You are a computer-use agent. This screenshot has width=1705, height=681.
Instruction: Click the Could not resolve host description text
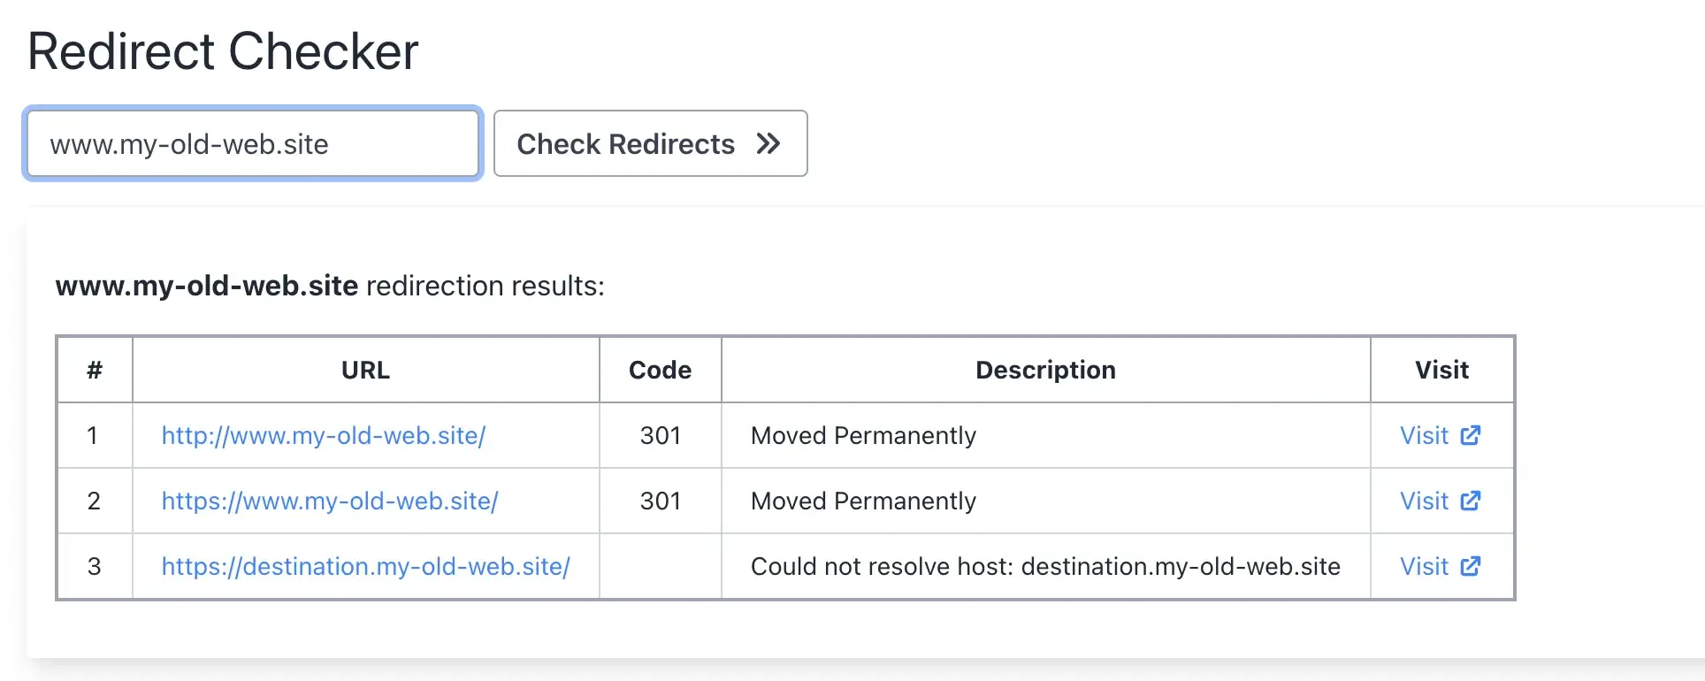tap(1046, 566)
